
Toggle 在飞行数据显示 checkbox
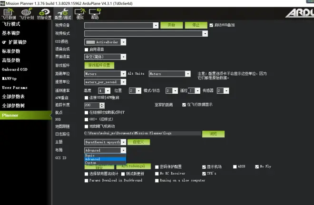click(x=184, y=105)
